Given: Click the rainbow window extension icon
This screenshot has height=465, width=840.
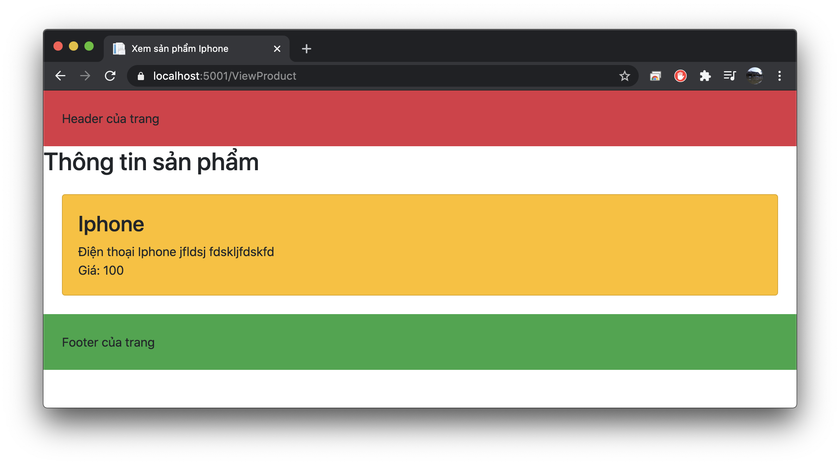Looking at the screenshot, I should tap(655, 76).
